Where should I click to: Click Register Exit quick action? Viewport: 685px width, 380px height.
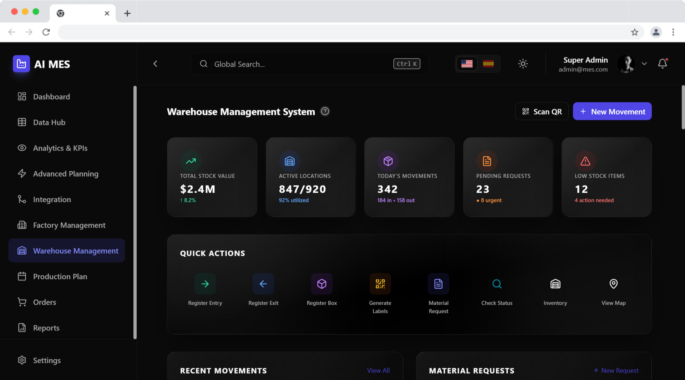click(263, 290)
